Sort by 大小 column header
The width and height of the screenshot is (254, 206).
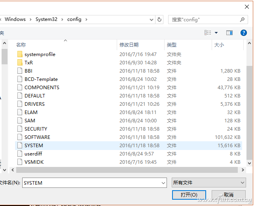219,45
